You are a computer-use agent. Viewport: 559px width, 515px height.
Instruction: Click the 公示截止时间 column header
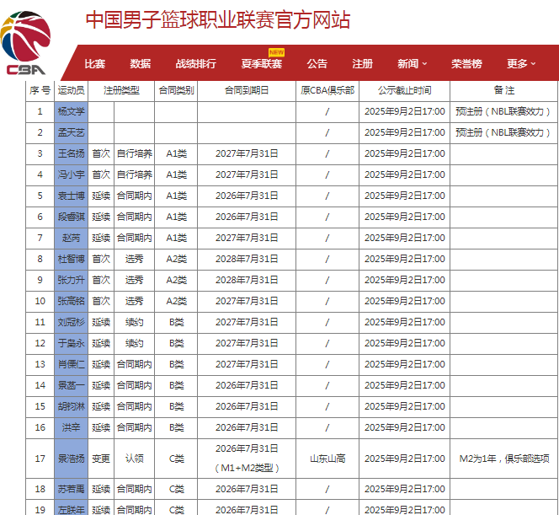coord(404,90)
